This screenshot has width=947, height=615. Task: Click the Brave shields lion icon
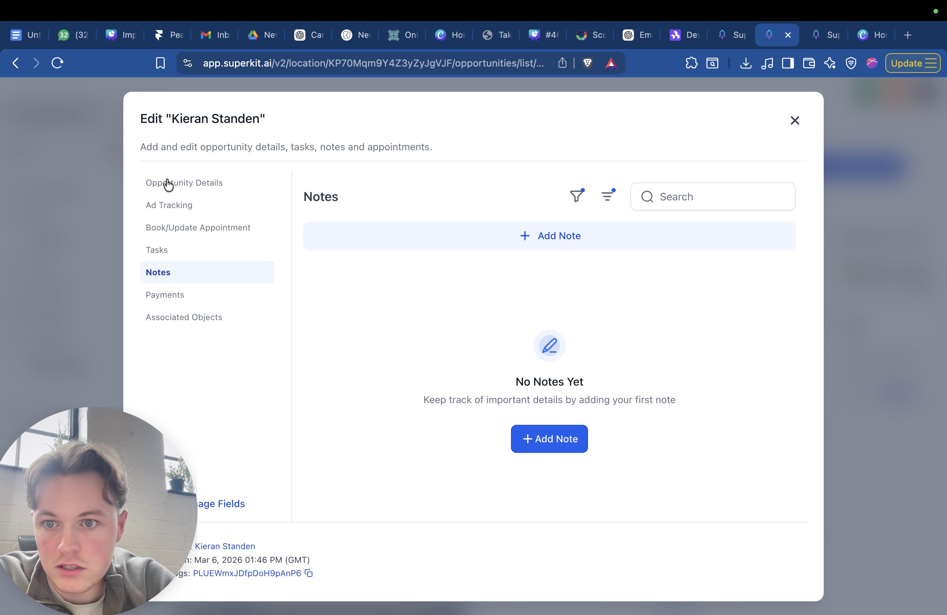point(587,63)
